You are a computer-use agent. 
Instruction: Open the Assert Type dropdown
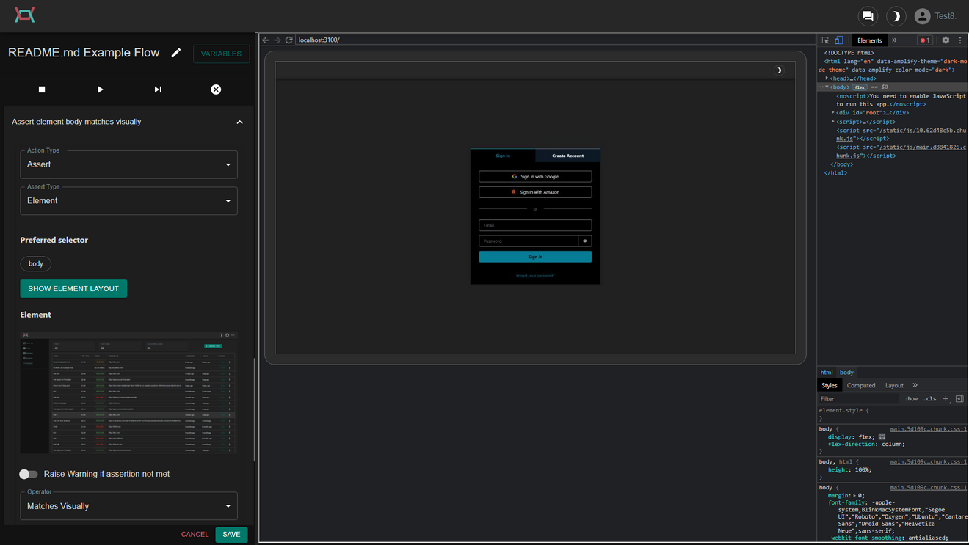128,201
